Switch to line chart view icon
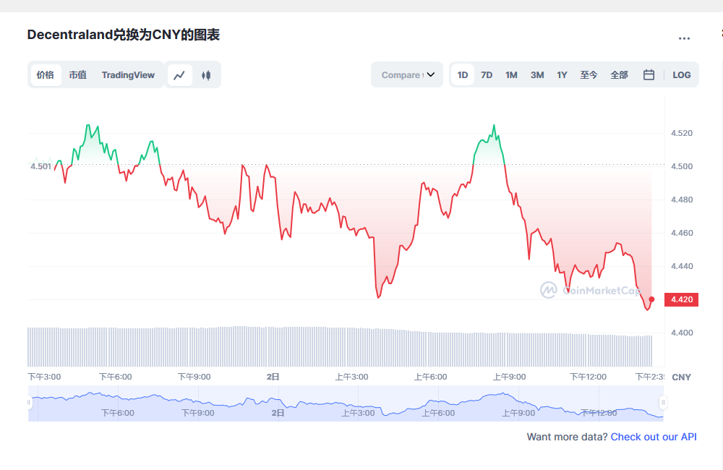The height and width of the screenshot is (470, 723). pos(179,74)
